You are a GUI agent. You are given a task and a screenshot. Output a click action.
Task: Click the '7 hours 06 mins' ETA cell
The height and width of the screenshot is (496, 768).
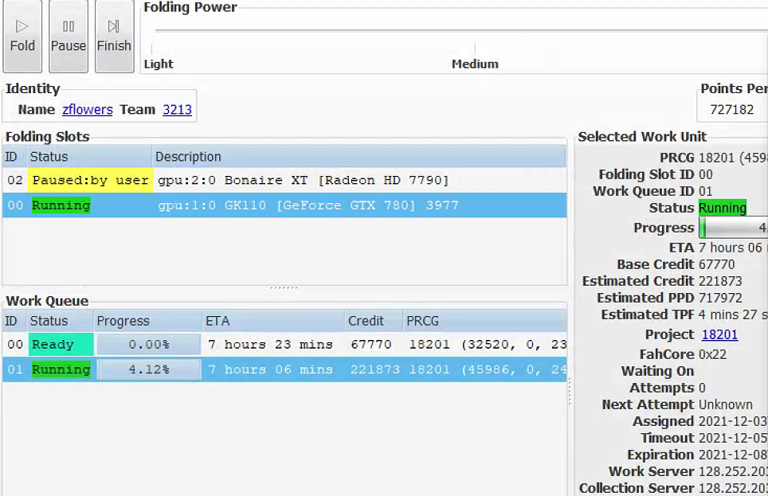270,369
